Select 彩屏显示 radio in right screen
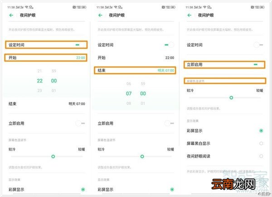This screenshot has width=272, height=197. [x=261, y=131]
